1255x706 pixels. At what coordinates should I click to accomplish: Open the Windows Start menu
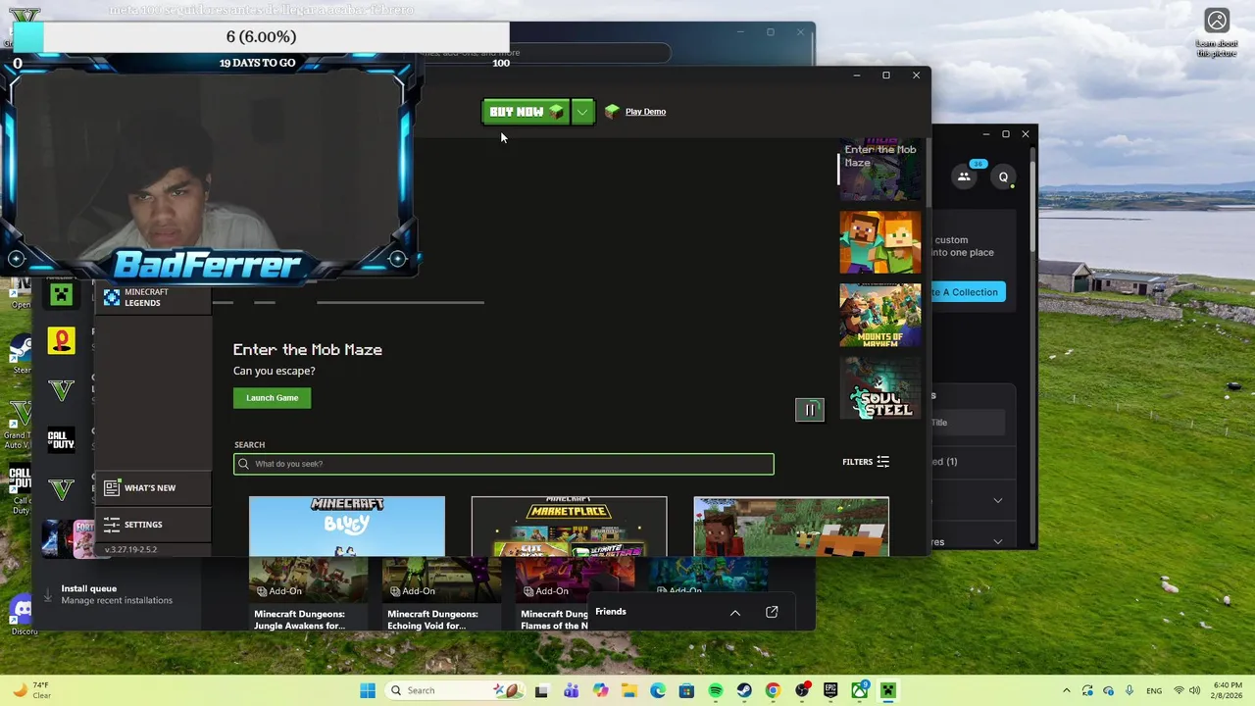click(368, 690)
